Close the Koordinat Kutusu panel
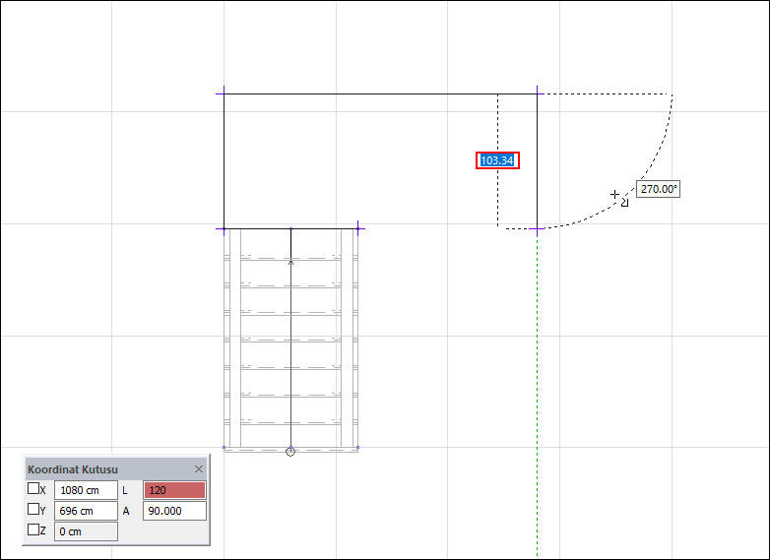Screen dimensions: 770x560 (199, 469)
